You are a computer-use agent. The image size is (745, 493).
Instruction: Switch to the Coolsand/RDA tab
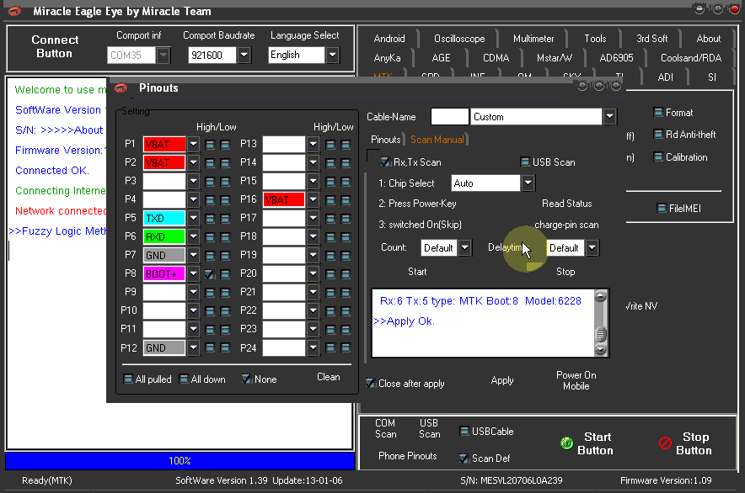[691, 58]
